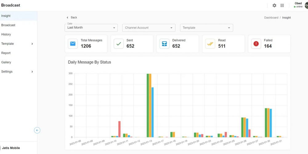Click the Back button
The height and width of the screenshot is (154, 308).
(72, 18)
